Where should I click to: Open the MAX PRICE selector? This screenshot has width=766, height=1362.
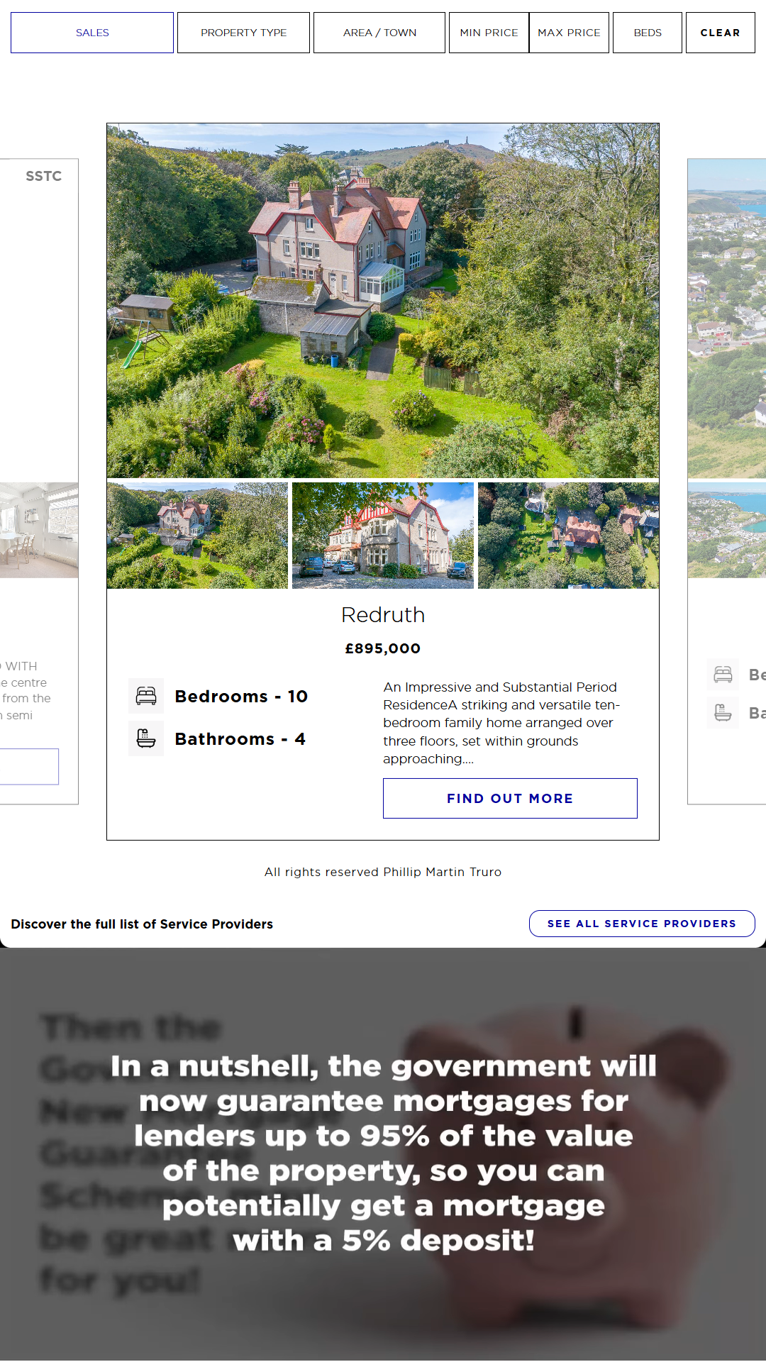pyautogui.click(x=569, y=33)
